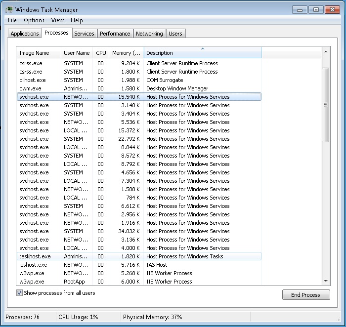The image size is (346, 327).
Task: Select svchost.exe row with 8.572 K memory
Action: coord(139,156)
